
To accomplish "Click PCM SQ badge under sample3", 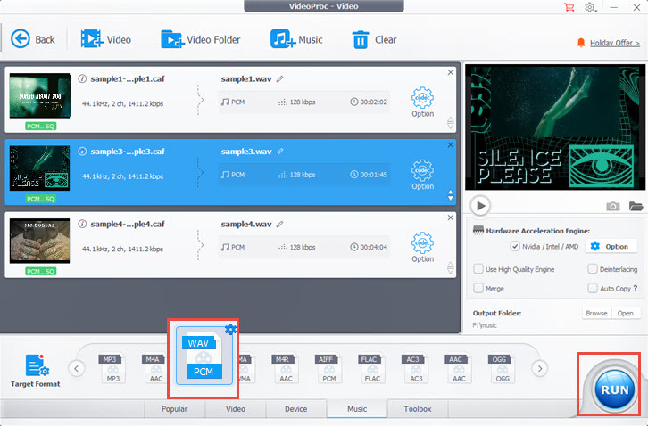I will 40,199.
